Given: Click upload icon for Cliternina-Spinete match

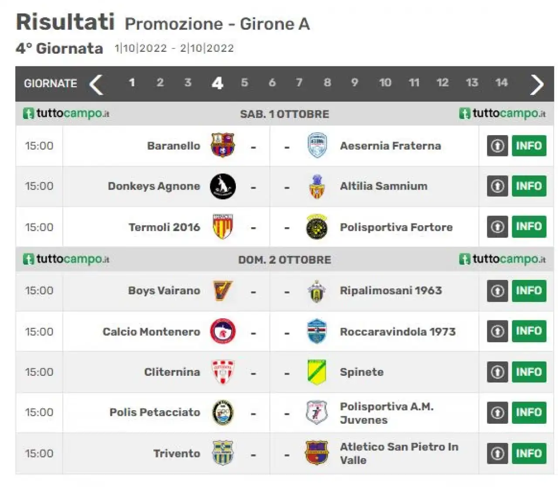Looking at the screenshot, I should point(497,372).
